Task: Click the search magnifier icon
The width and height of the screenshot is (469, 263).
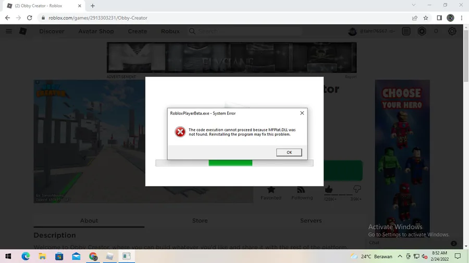Action: tap(192, 31)
